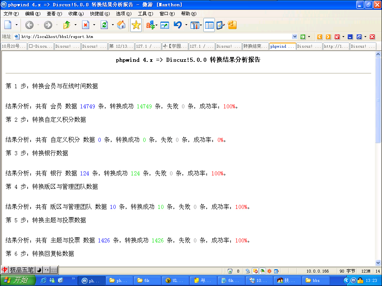Click the vertical scrollbar down arrow
The width and height of the screenshot is (382, 286).
[x=378, y=263]
